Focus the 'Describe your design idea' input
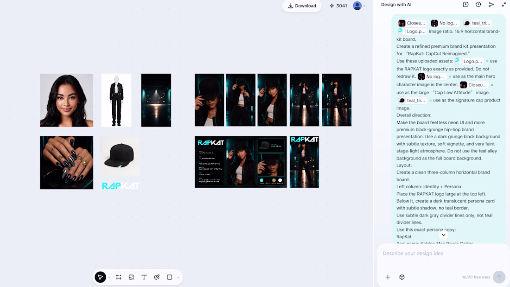Viewport: 510px width, 287px height. tap(443, 254)
